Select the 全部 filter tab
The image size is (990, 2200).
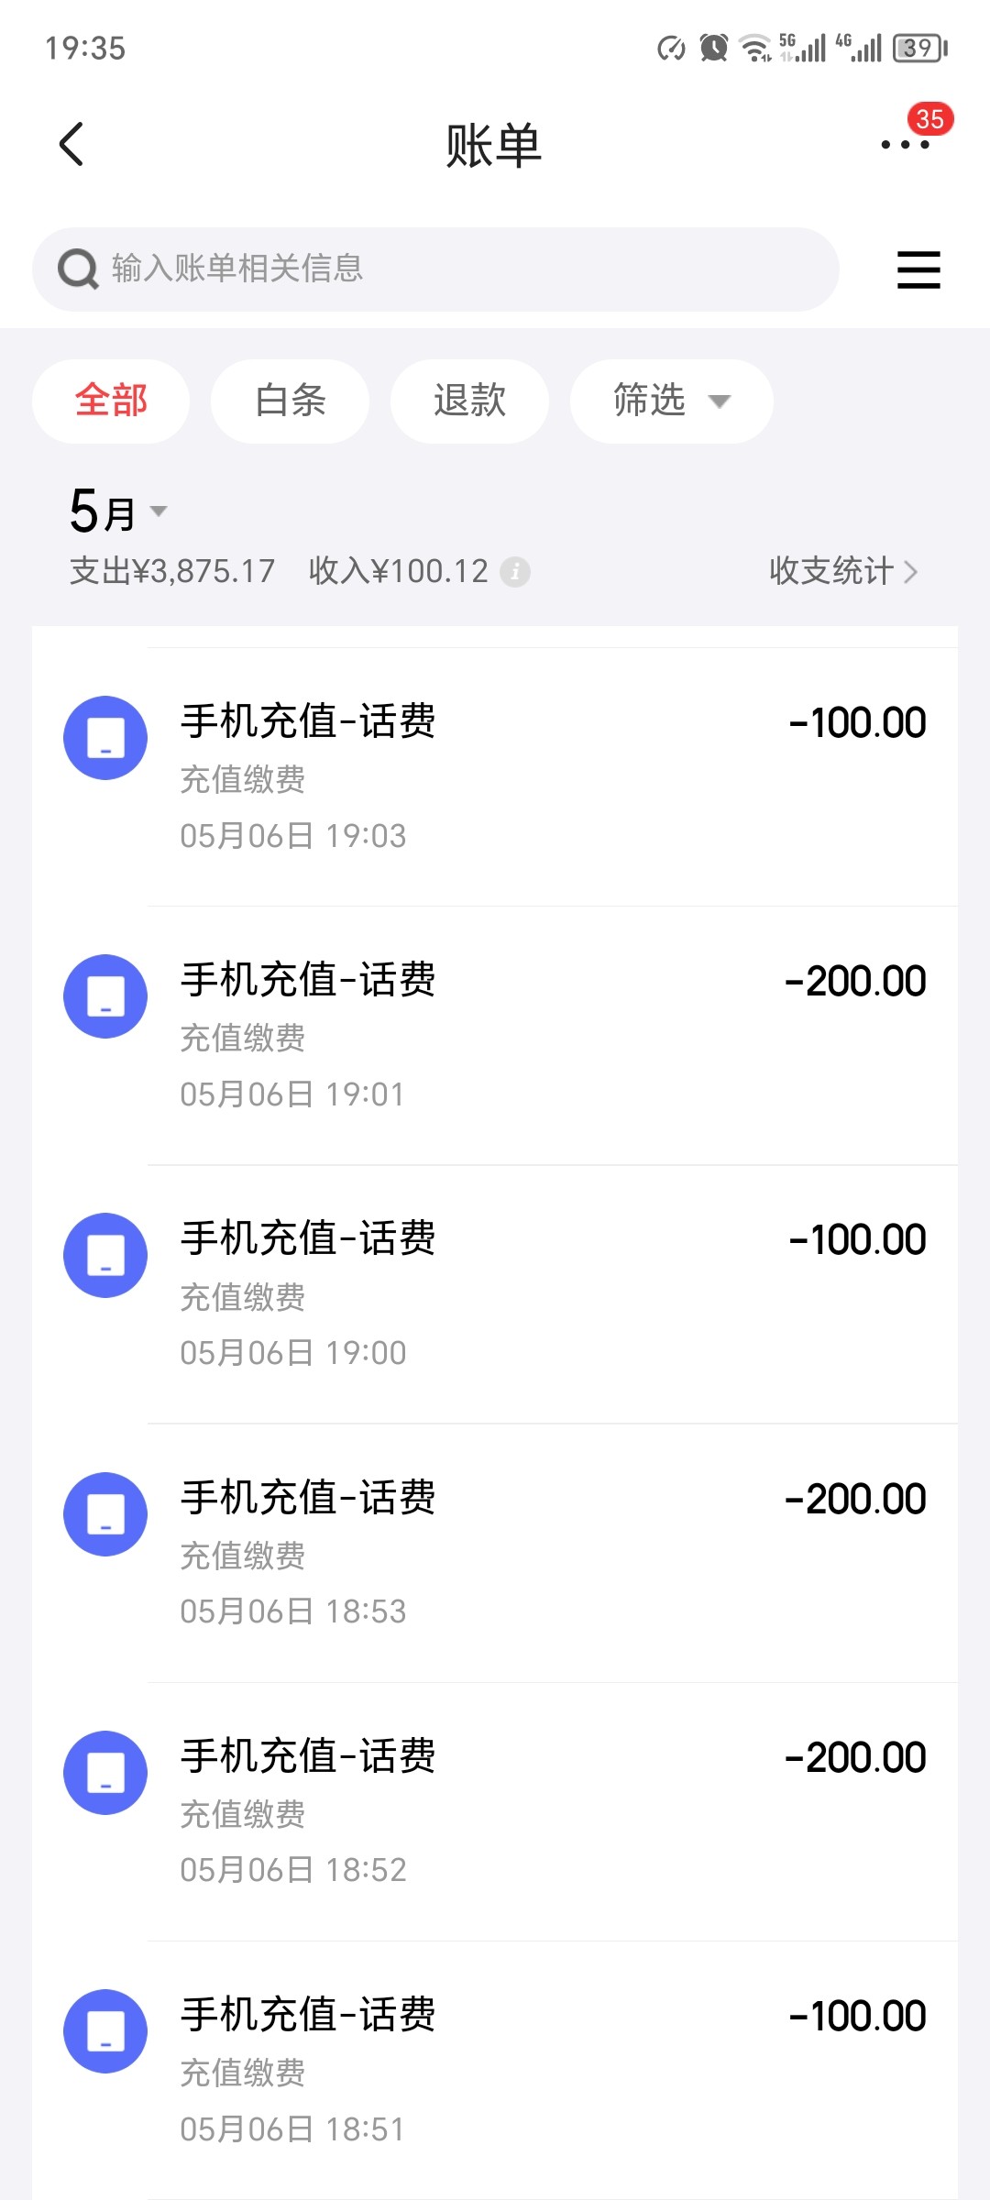111,401
